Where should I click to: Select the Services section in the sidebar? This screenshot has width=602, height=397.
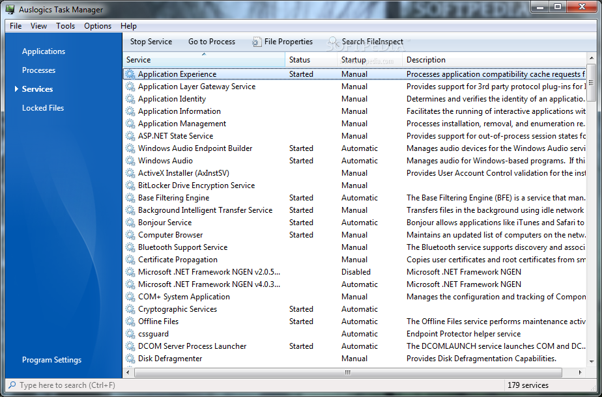tap(37, 89)
